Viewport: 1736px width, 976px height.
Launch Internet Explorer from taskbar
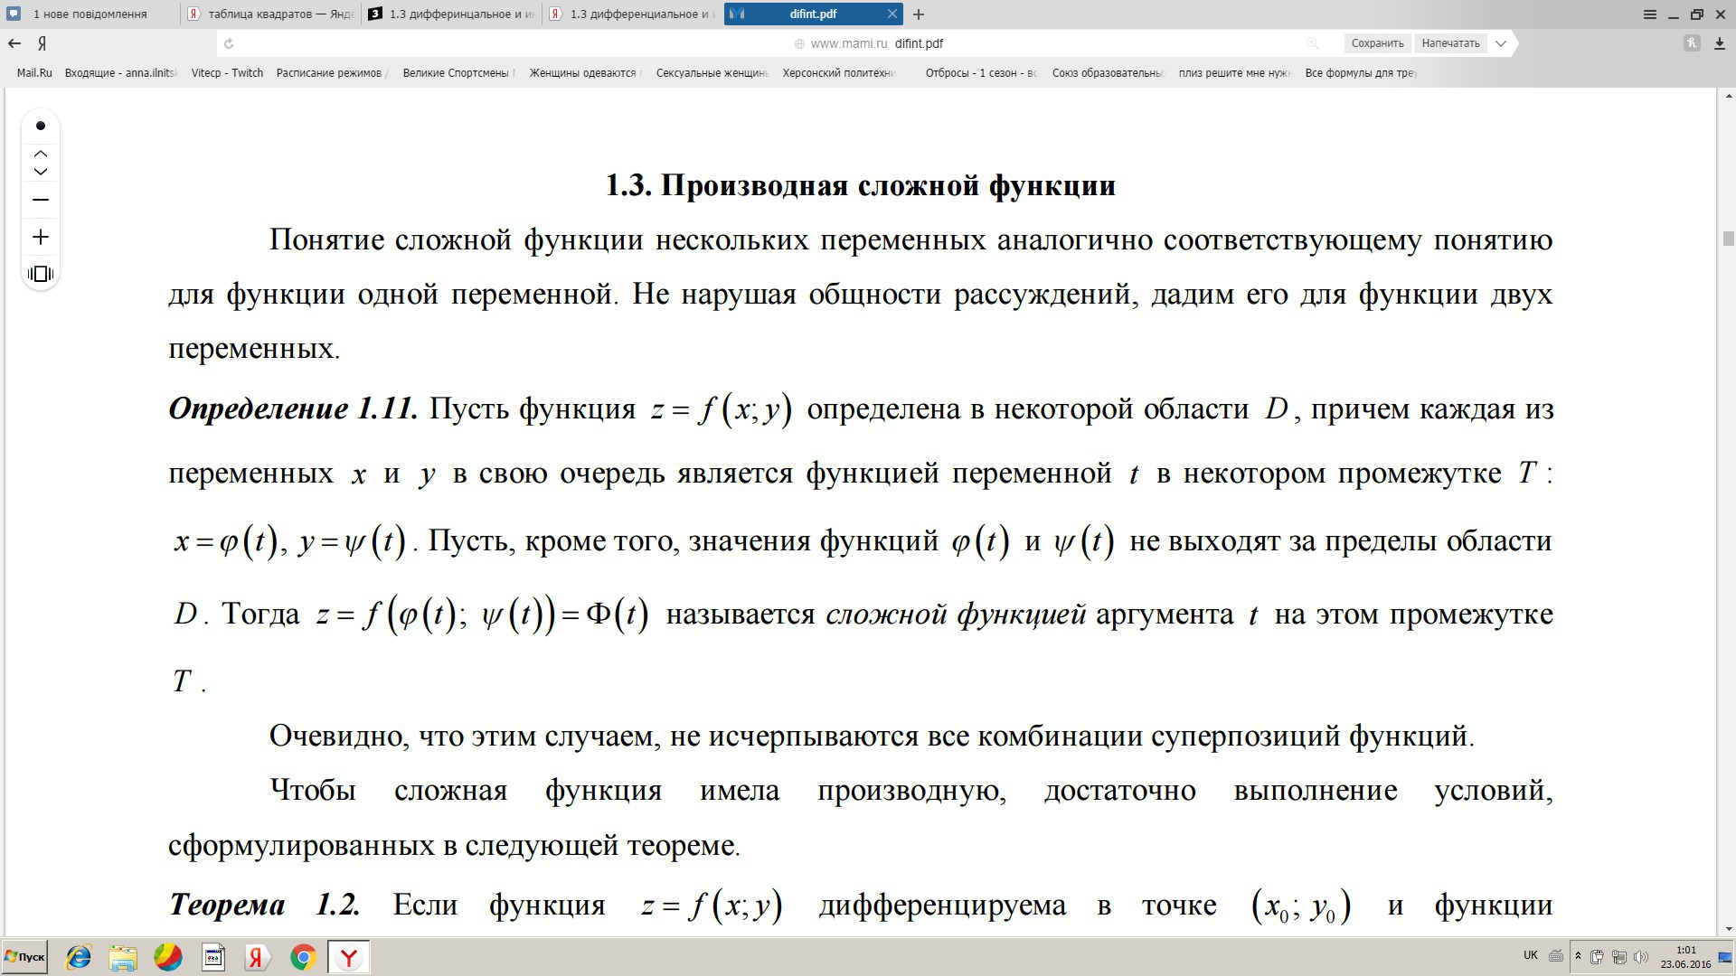pyautogui.click(x=79, y=957)
